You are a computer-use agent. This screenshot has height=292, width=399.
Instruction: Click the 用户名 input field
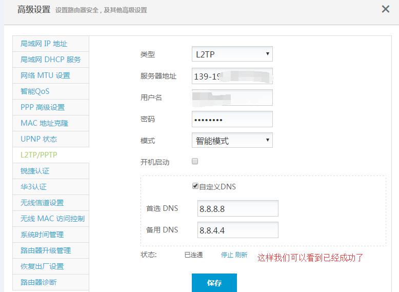(232, 98)
